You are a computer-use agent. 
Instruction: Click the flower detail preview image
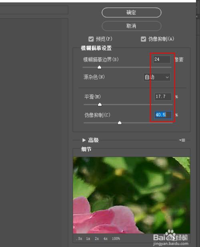tap(132, 195)
